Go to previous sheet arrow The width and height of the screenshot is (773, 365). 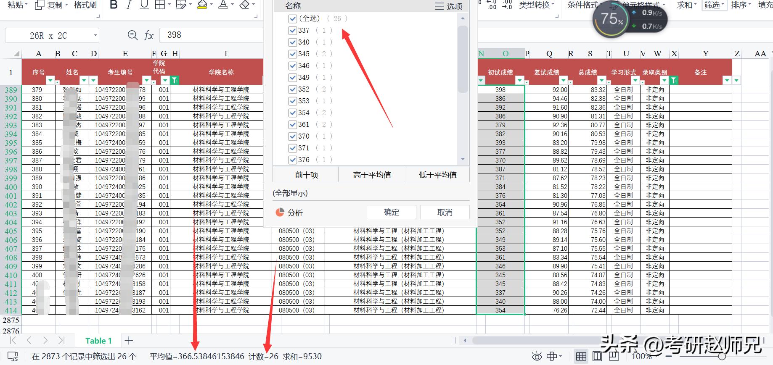tap(29, 341)
